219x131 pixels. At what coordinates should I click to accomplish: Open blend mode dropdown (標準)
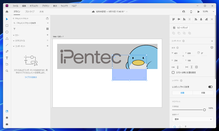pyautogui.click(x=193, y=119)
